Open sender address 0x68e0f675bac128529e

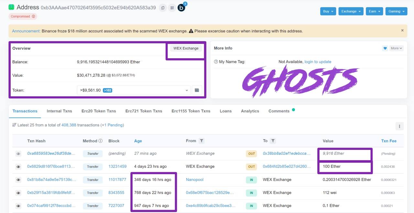210,193
